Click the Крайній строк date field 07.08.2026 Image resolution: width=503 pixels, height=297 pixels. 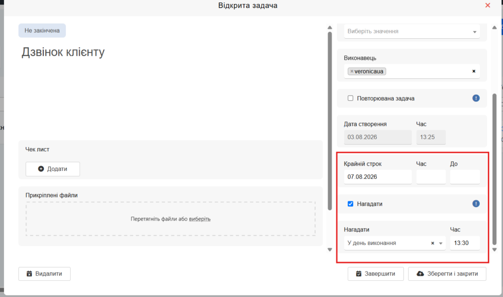click(x=378, y=177)
